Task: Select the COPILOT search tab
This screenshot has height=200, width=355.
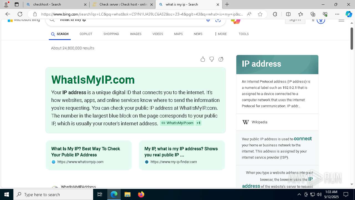Action: pos(86,34)
